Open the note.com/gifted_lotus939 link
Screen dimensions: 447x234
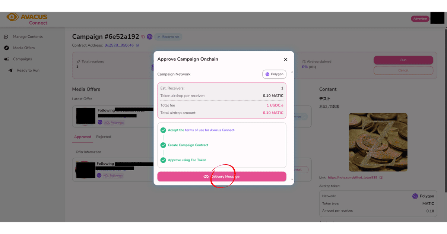(x=352, y=178)
